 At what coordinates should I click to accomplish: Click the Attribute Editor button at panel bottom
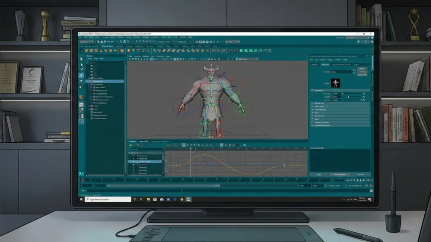pos(340,174)
